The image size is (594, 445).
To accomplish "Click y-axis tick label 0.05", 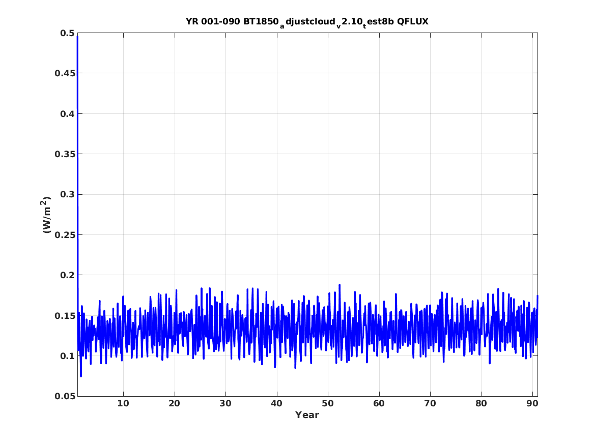I will [65, 396].
